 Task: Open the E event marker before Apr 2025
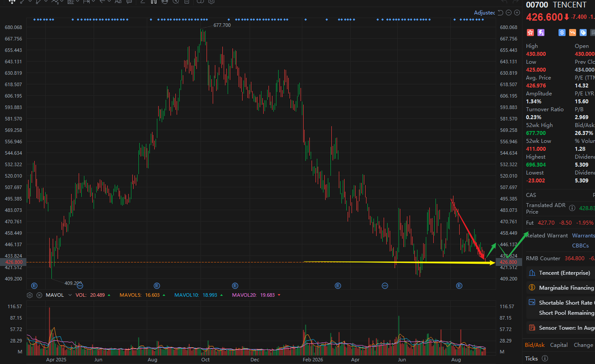(34, 286)
